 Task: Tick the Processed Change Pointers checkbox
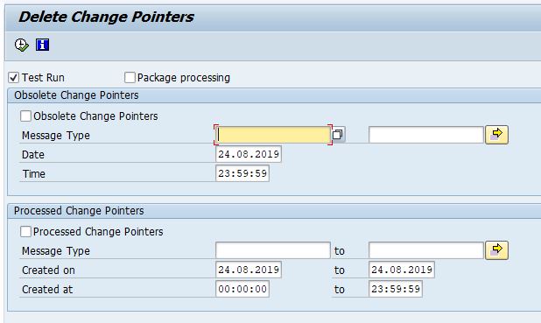pyautogui.click(x=25, y=232)
